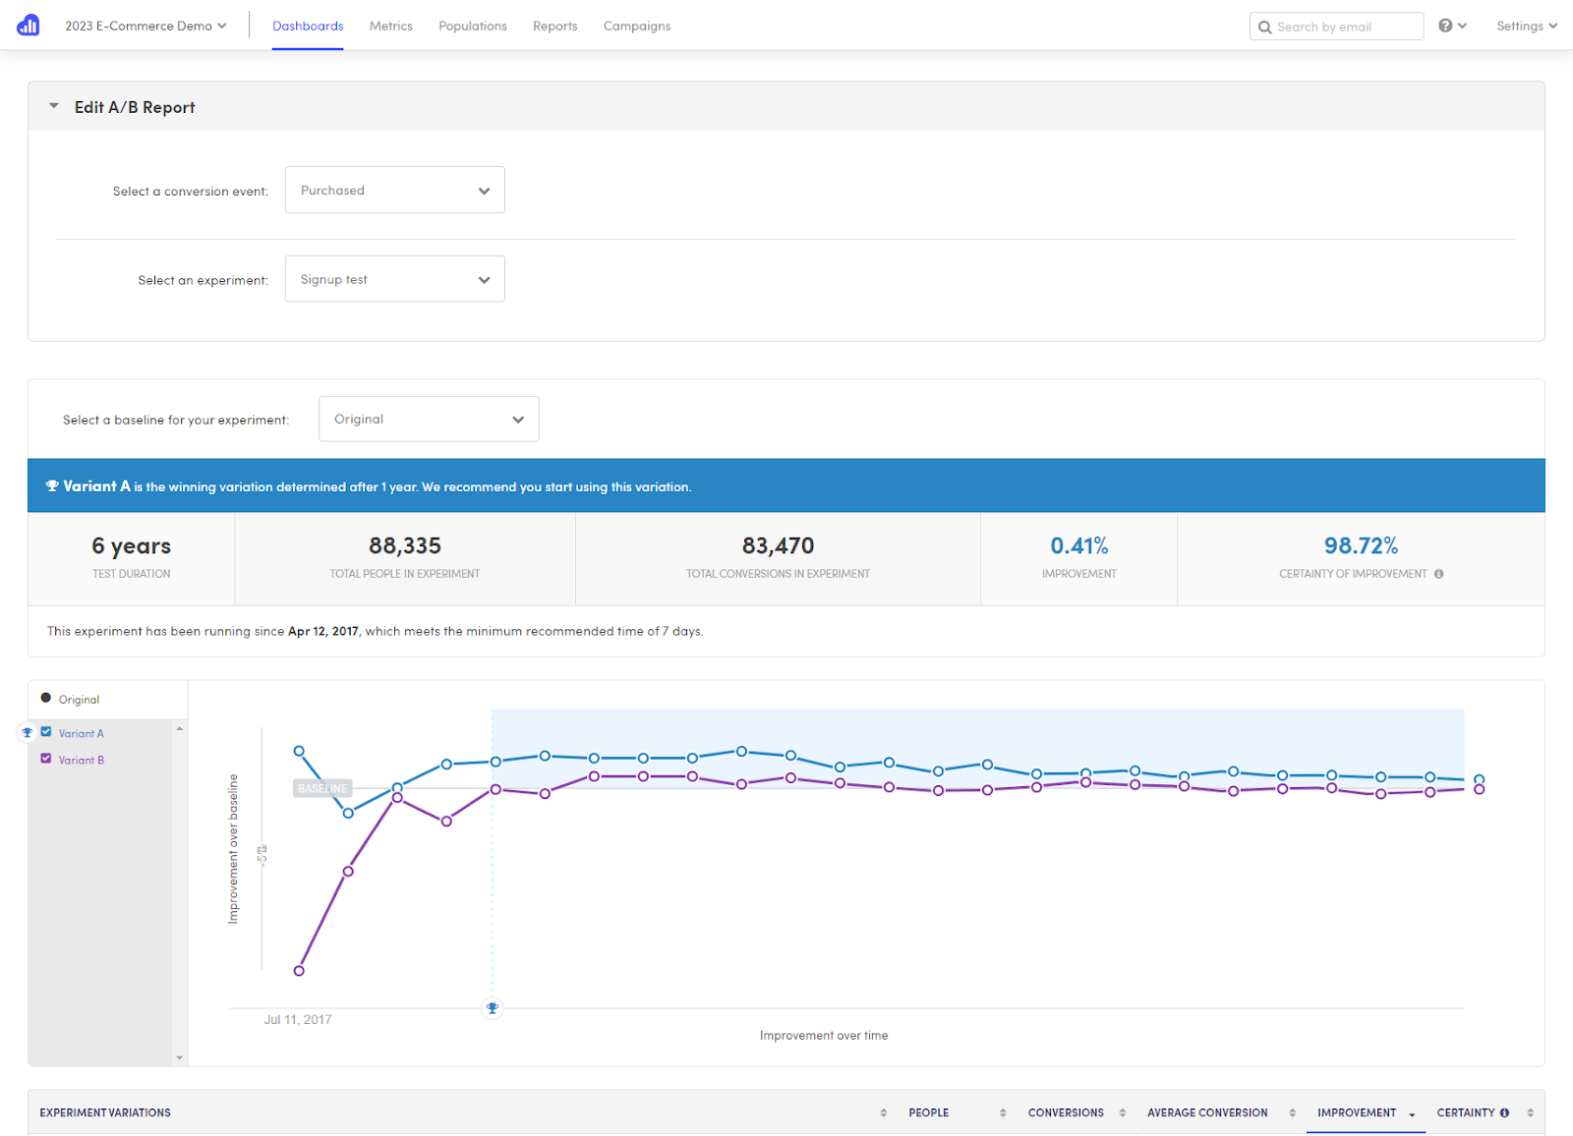Open the 2023 E-Commerce Demo project switcher
Screen dimensions: 1573x1136
pyautogui.click(x=144, y=26)
